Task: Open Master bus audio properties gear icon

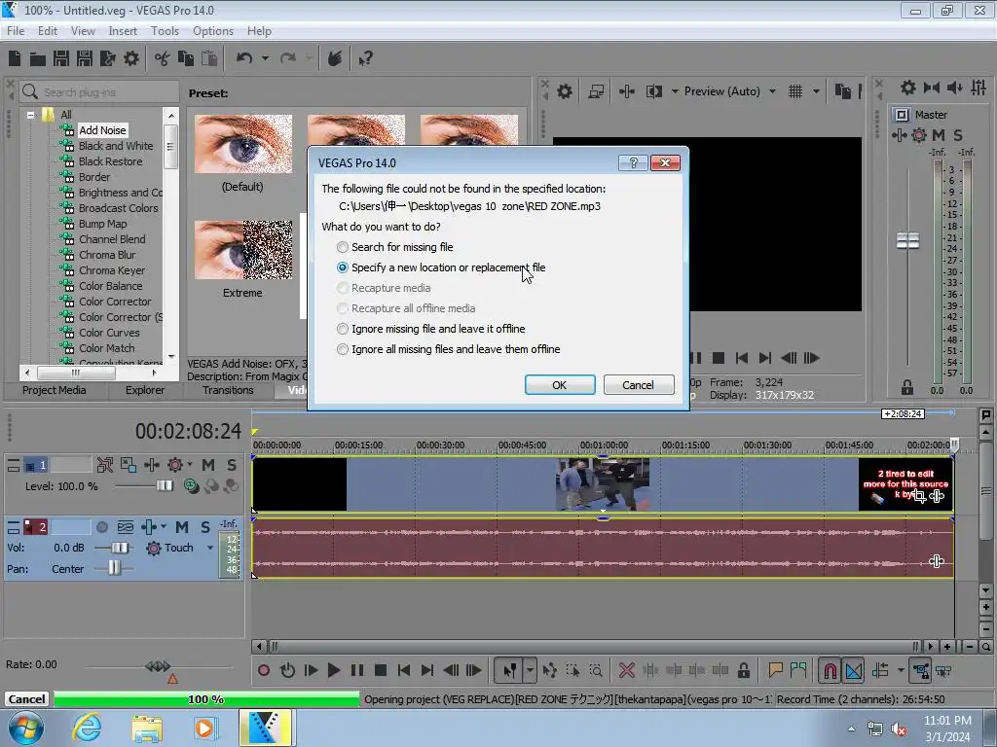Action: point(908,88)
